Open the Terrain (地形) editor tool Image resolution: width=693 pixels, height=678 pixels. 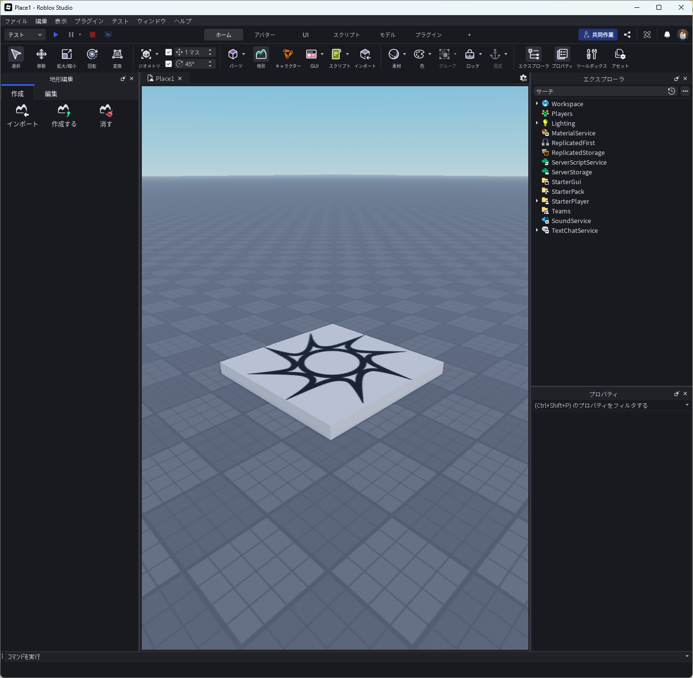coord(261,57)
